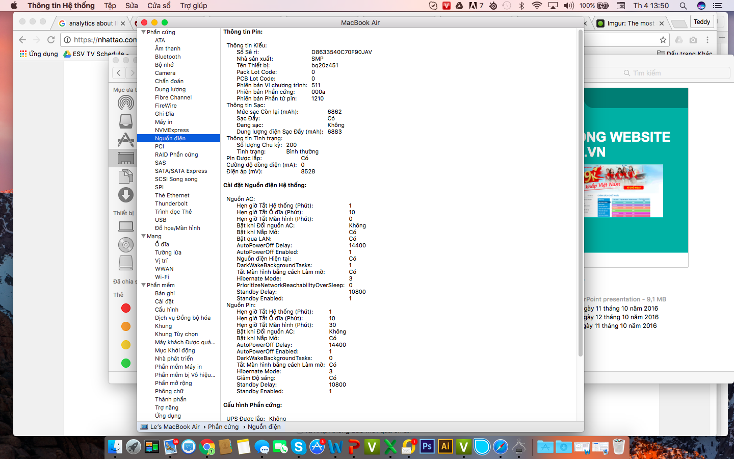Launch Photoshop from the dock
Image resolution: width=734 pixels, height=459 pixels.
point(427,447)
